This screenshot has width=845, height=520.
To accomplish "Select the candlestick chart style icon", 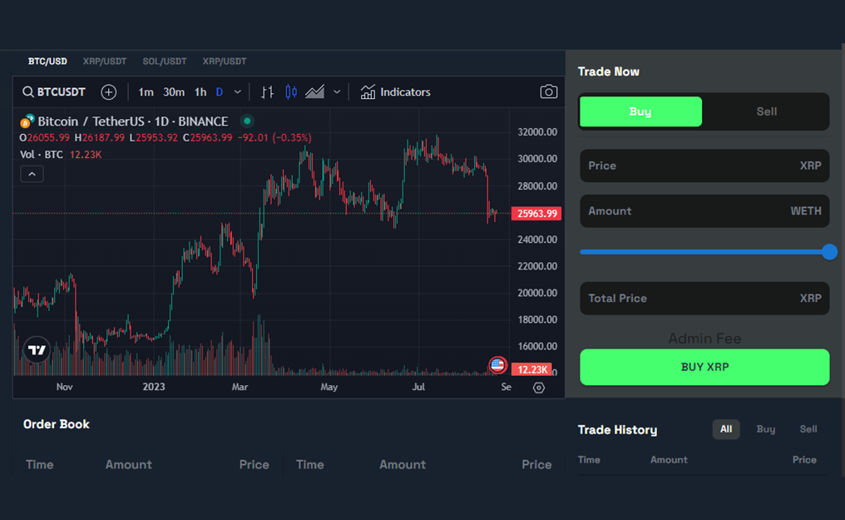I will point(291,92).
